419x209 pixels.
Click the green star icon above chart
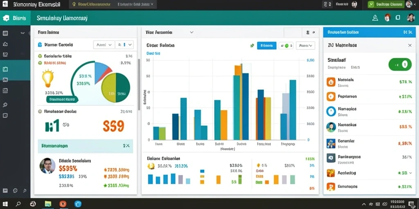point(252,46)
